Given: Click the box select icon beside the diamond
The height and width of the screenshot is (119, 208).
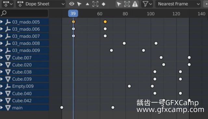Looking at the screenshot, I should pos(95,4).
